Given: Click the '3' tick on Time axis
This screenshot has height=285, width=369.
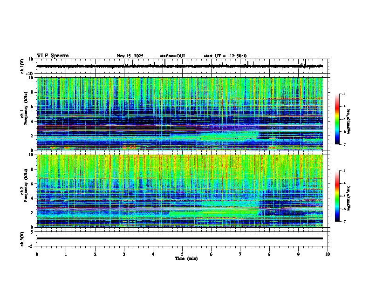Looking at the screenshot, I should pyautogui.click(x=124, y=254).
